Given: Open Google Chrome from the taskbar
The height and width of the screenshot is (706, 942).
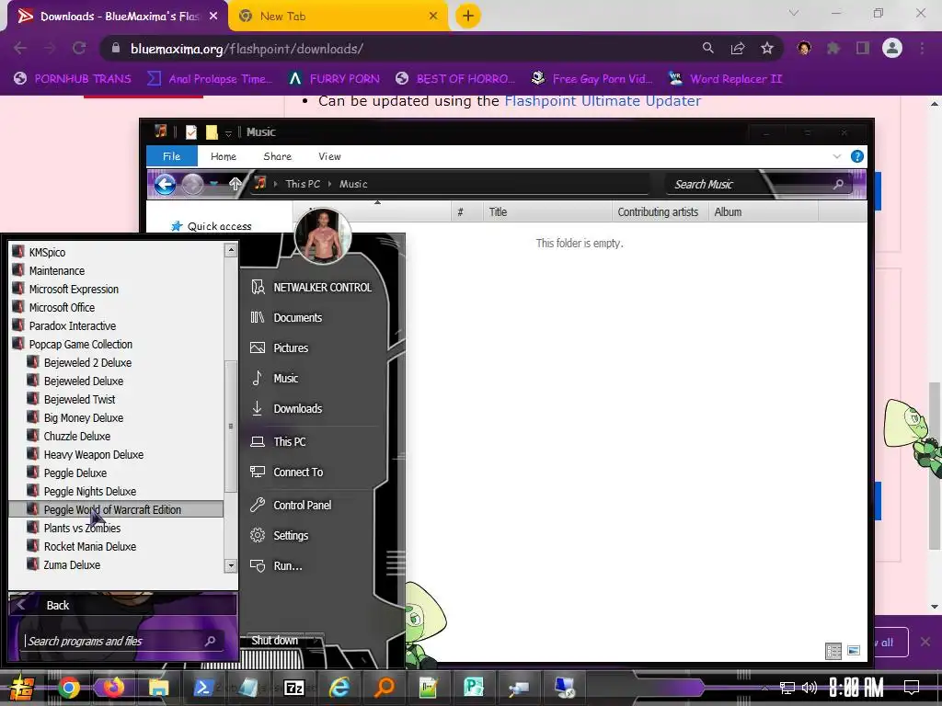Looking at the screenshot, I should click(68, 688).
